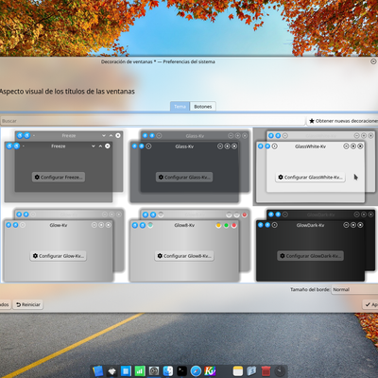Click the yellow button on the front Glow8-Kv preview
The height and width of the screenshot is (378, 378).
(218, 225)
